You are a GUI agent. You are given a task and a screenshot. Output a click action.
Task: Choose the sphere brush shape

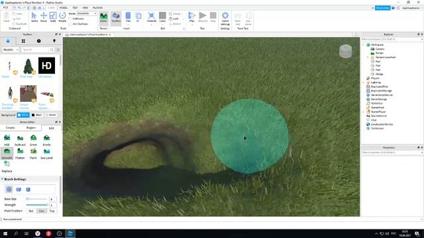pos(9,190)
